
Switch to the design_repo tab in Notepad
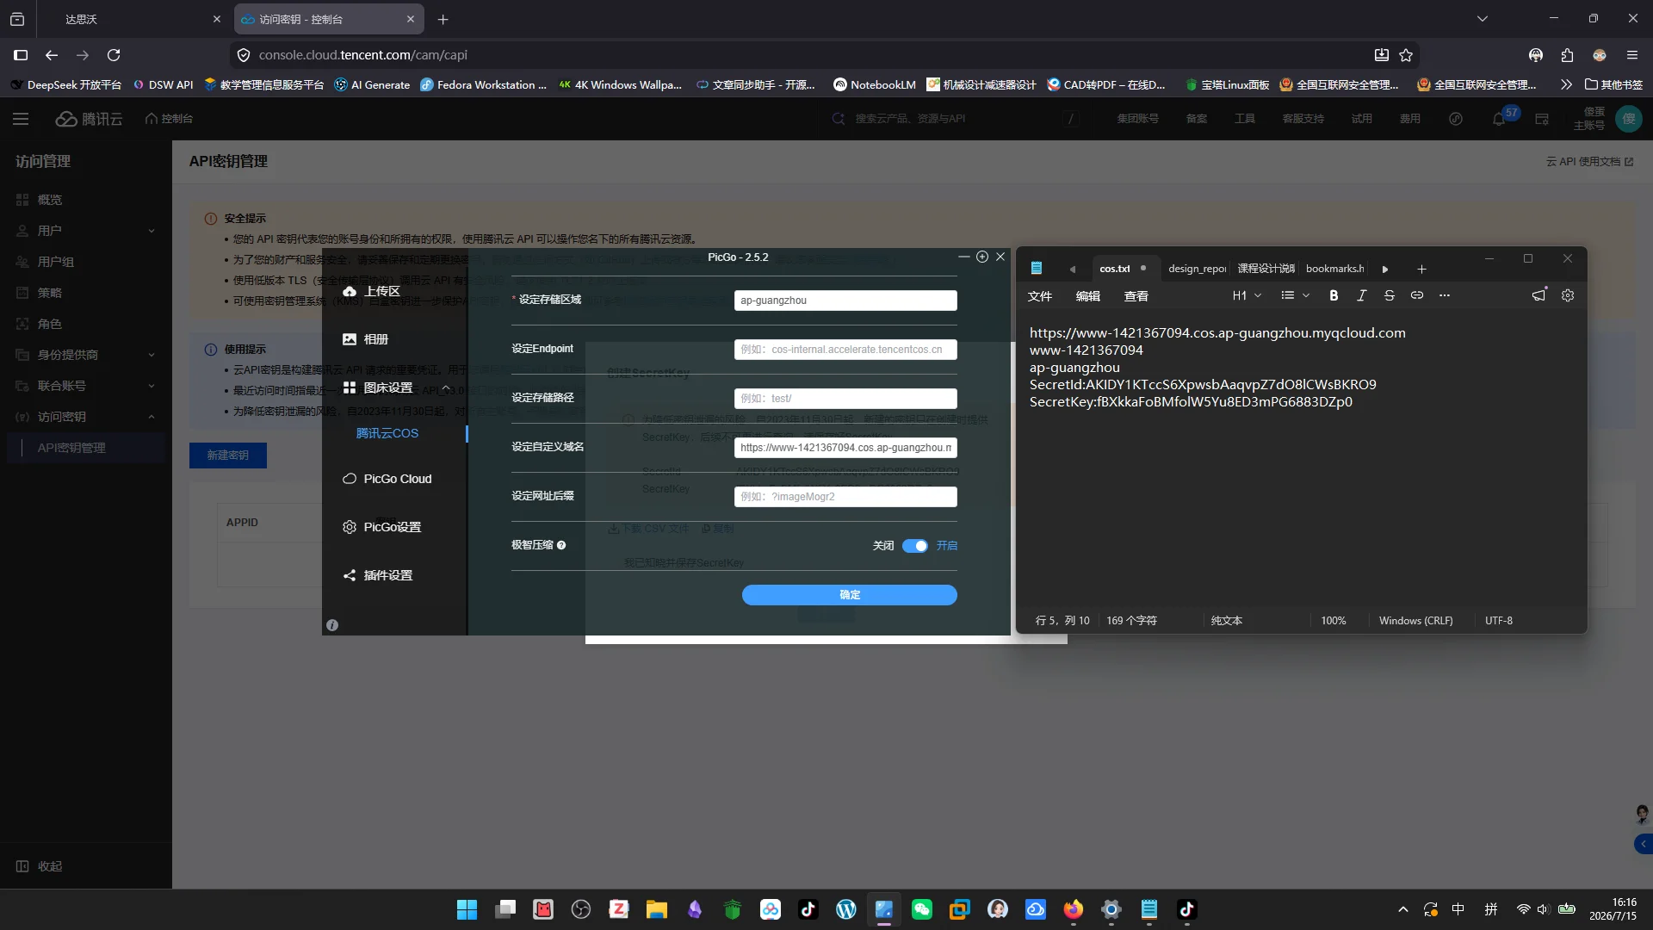click(x=1197, y=269)
